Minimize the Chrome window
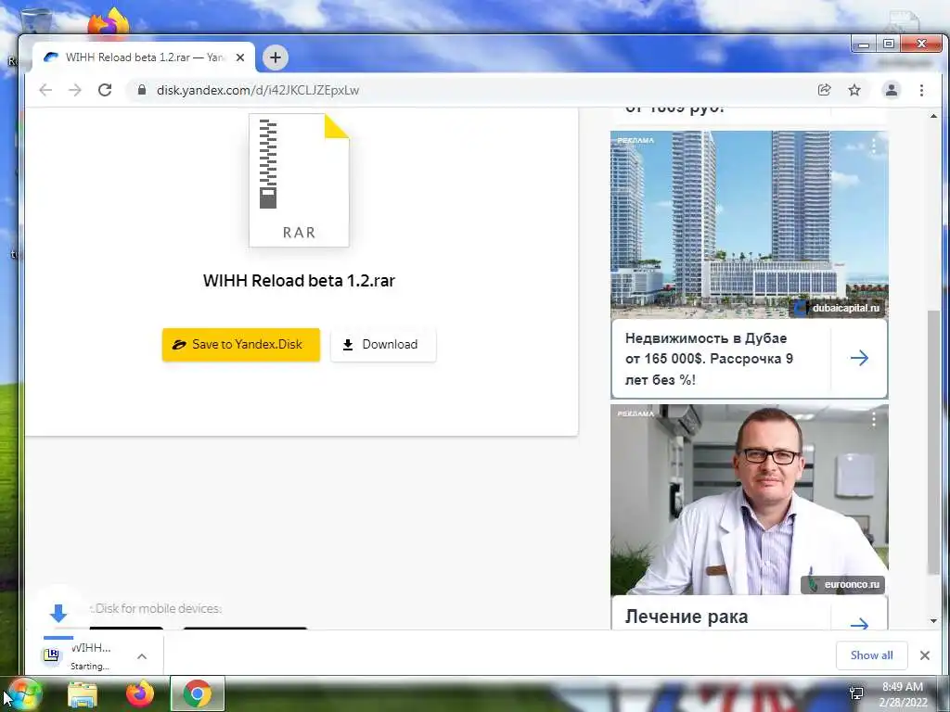Viewport: 950px width, 712px height. tap(864, 44)
